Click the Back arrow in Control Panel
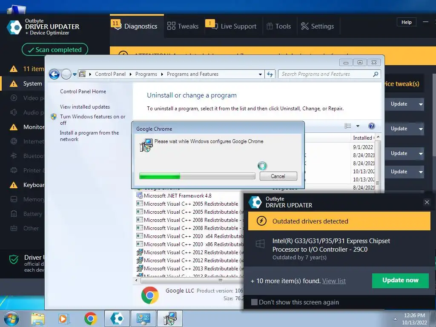The height and width of the screenshot is (327, 436). coord(54,74)
